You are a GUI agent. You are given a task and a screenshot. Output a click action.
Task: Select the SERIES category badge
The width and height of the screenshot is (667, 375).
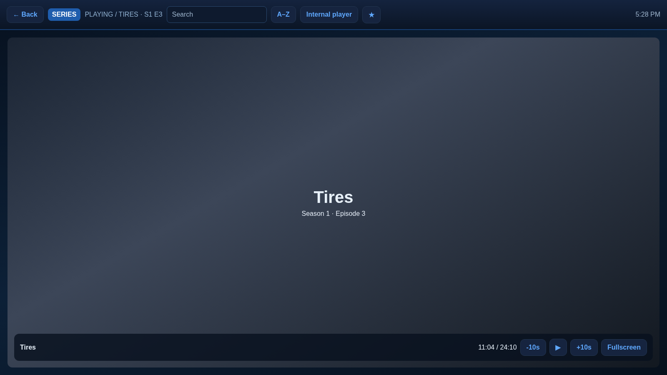tap(64, 15)
